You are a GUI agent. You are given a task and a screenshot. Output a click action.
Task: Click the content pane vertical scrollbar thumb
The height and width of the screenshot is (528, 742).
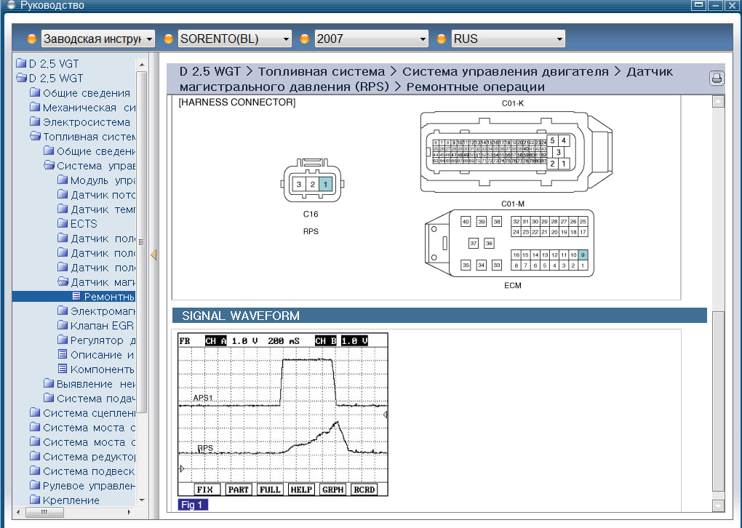719,400
